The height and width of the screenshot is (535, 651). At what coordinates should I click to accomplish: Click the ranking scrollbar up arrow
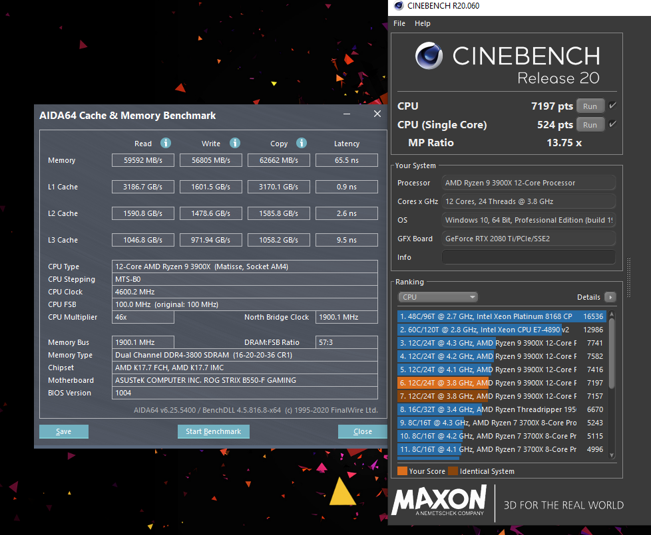(x=612, y=315)
